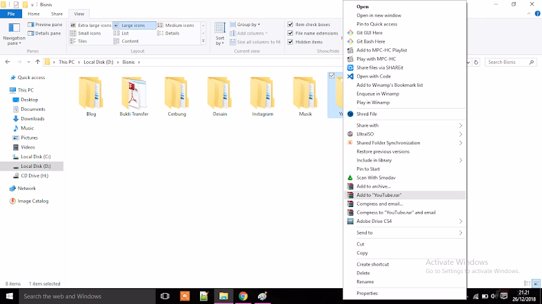Select Content layout option
The image size is (542, 304).
pyautogui.click(x=126, y=41)
